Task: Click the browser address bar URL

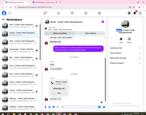Action: point(35,7)
